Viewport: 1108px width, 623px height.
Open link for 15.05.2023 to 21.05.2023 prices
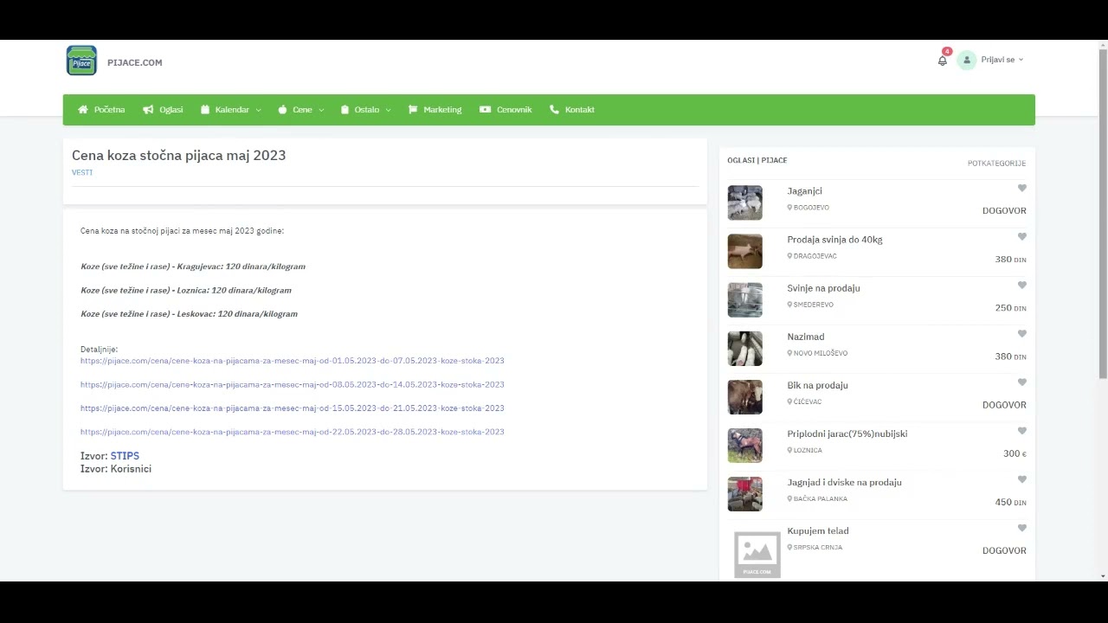293,408
